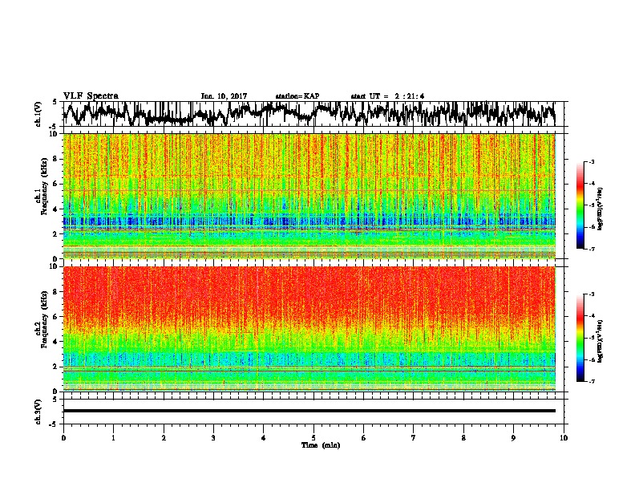Click the ch.1 spectrogram color scale bar
This screenshot has height=491, width=635.
coord(580,205)
